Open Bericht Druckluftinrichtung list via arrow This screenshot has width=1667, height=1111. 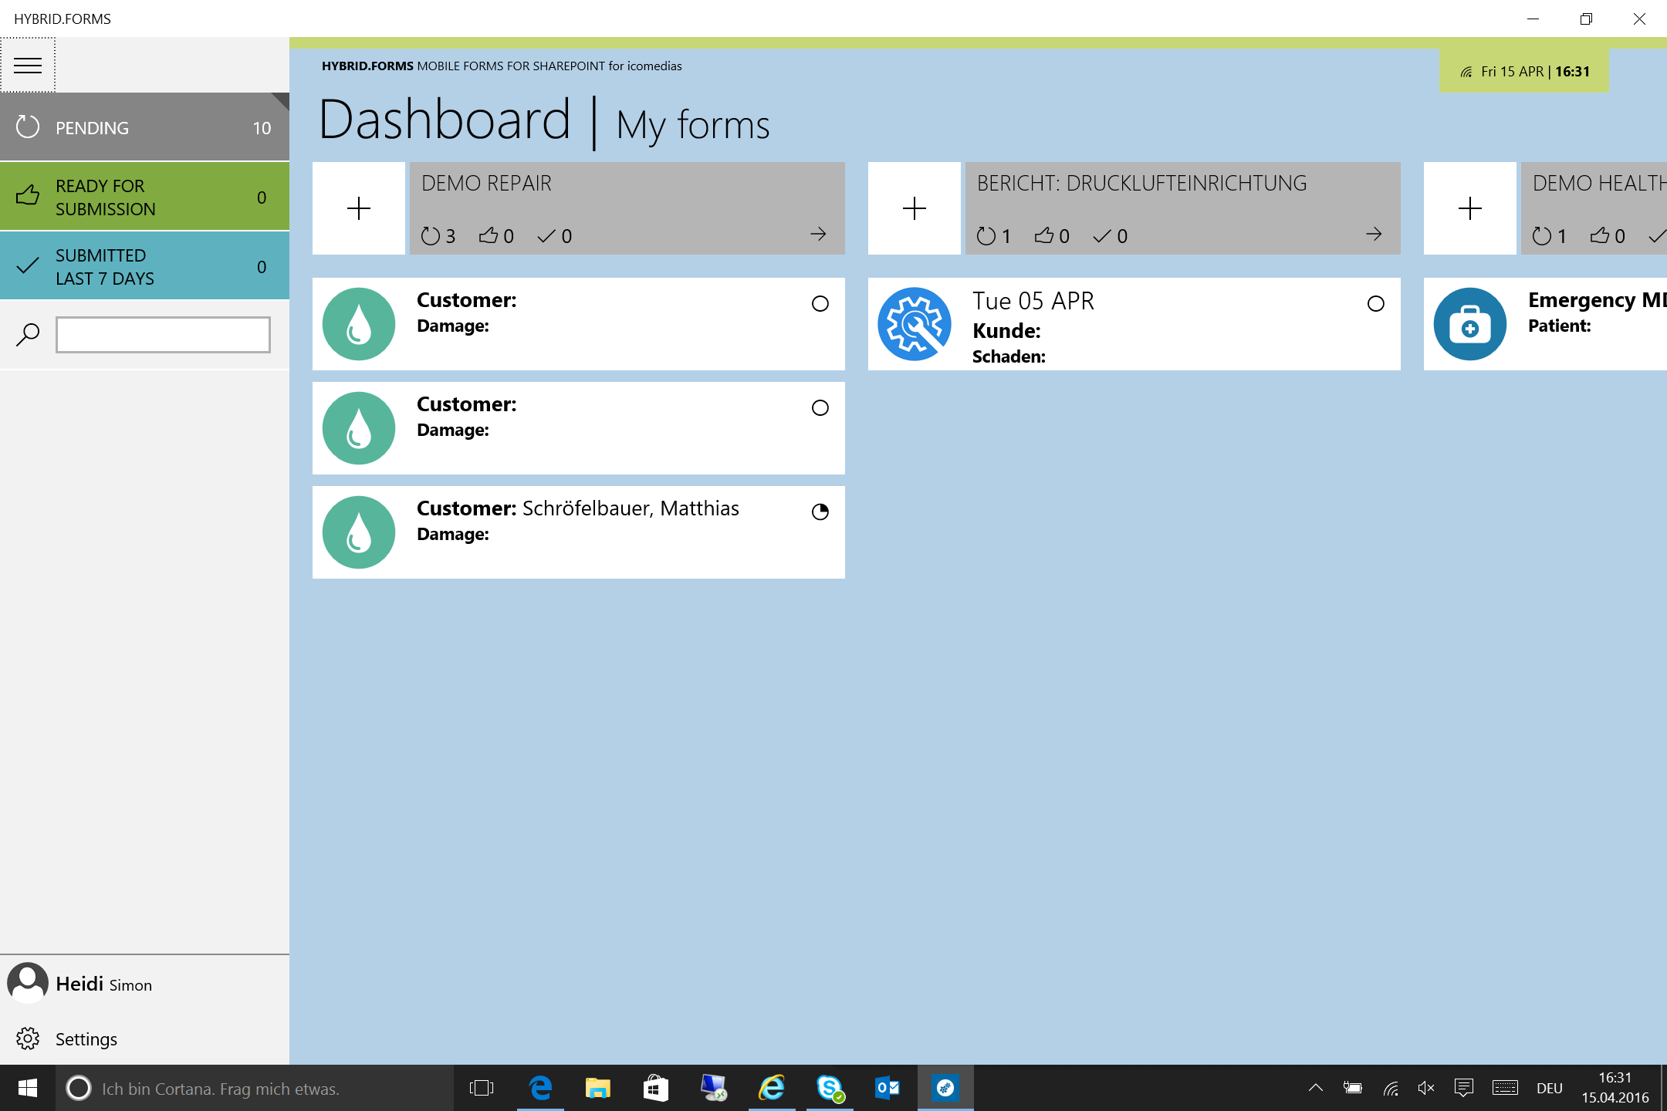click(1375, 234)
